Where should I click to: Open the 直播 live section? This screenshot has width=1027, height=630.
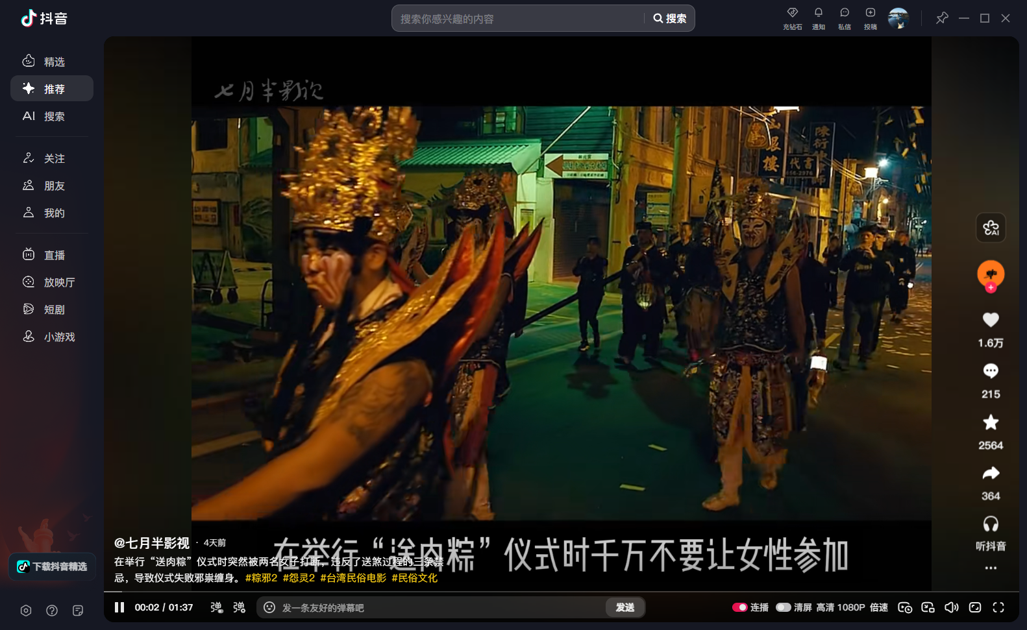tap(52, 255)
